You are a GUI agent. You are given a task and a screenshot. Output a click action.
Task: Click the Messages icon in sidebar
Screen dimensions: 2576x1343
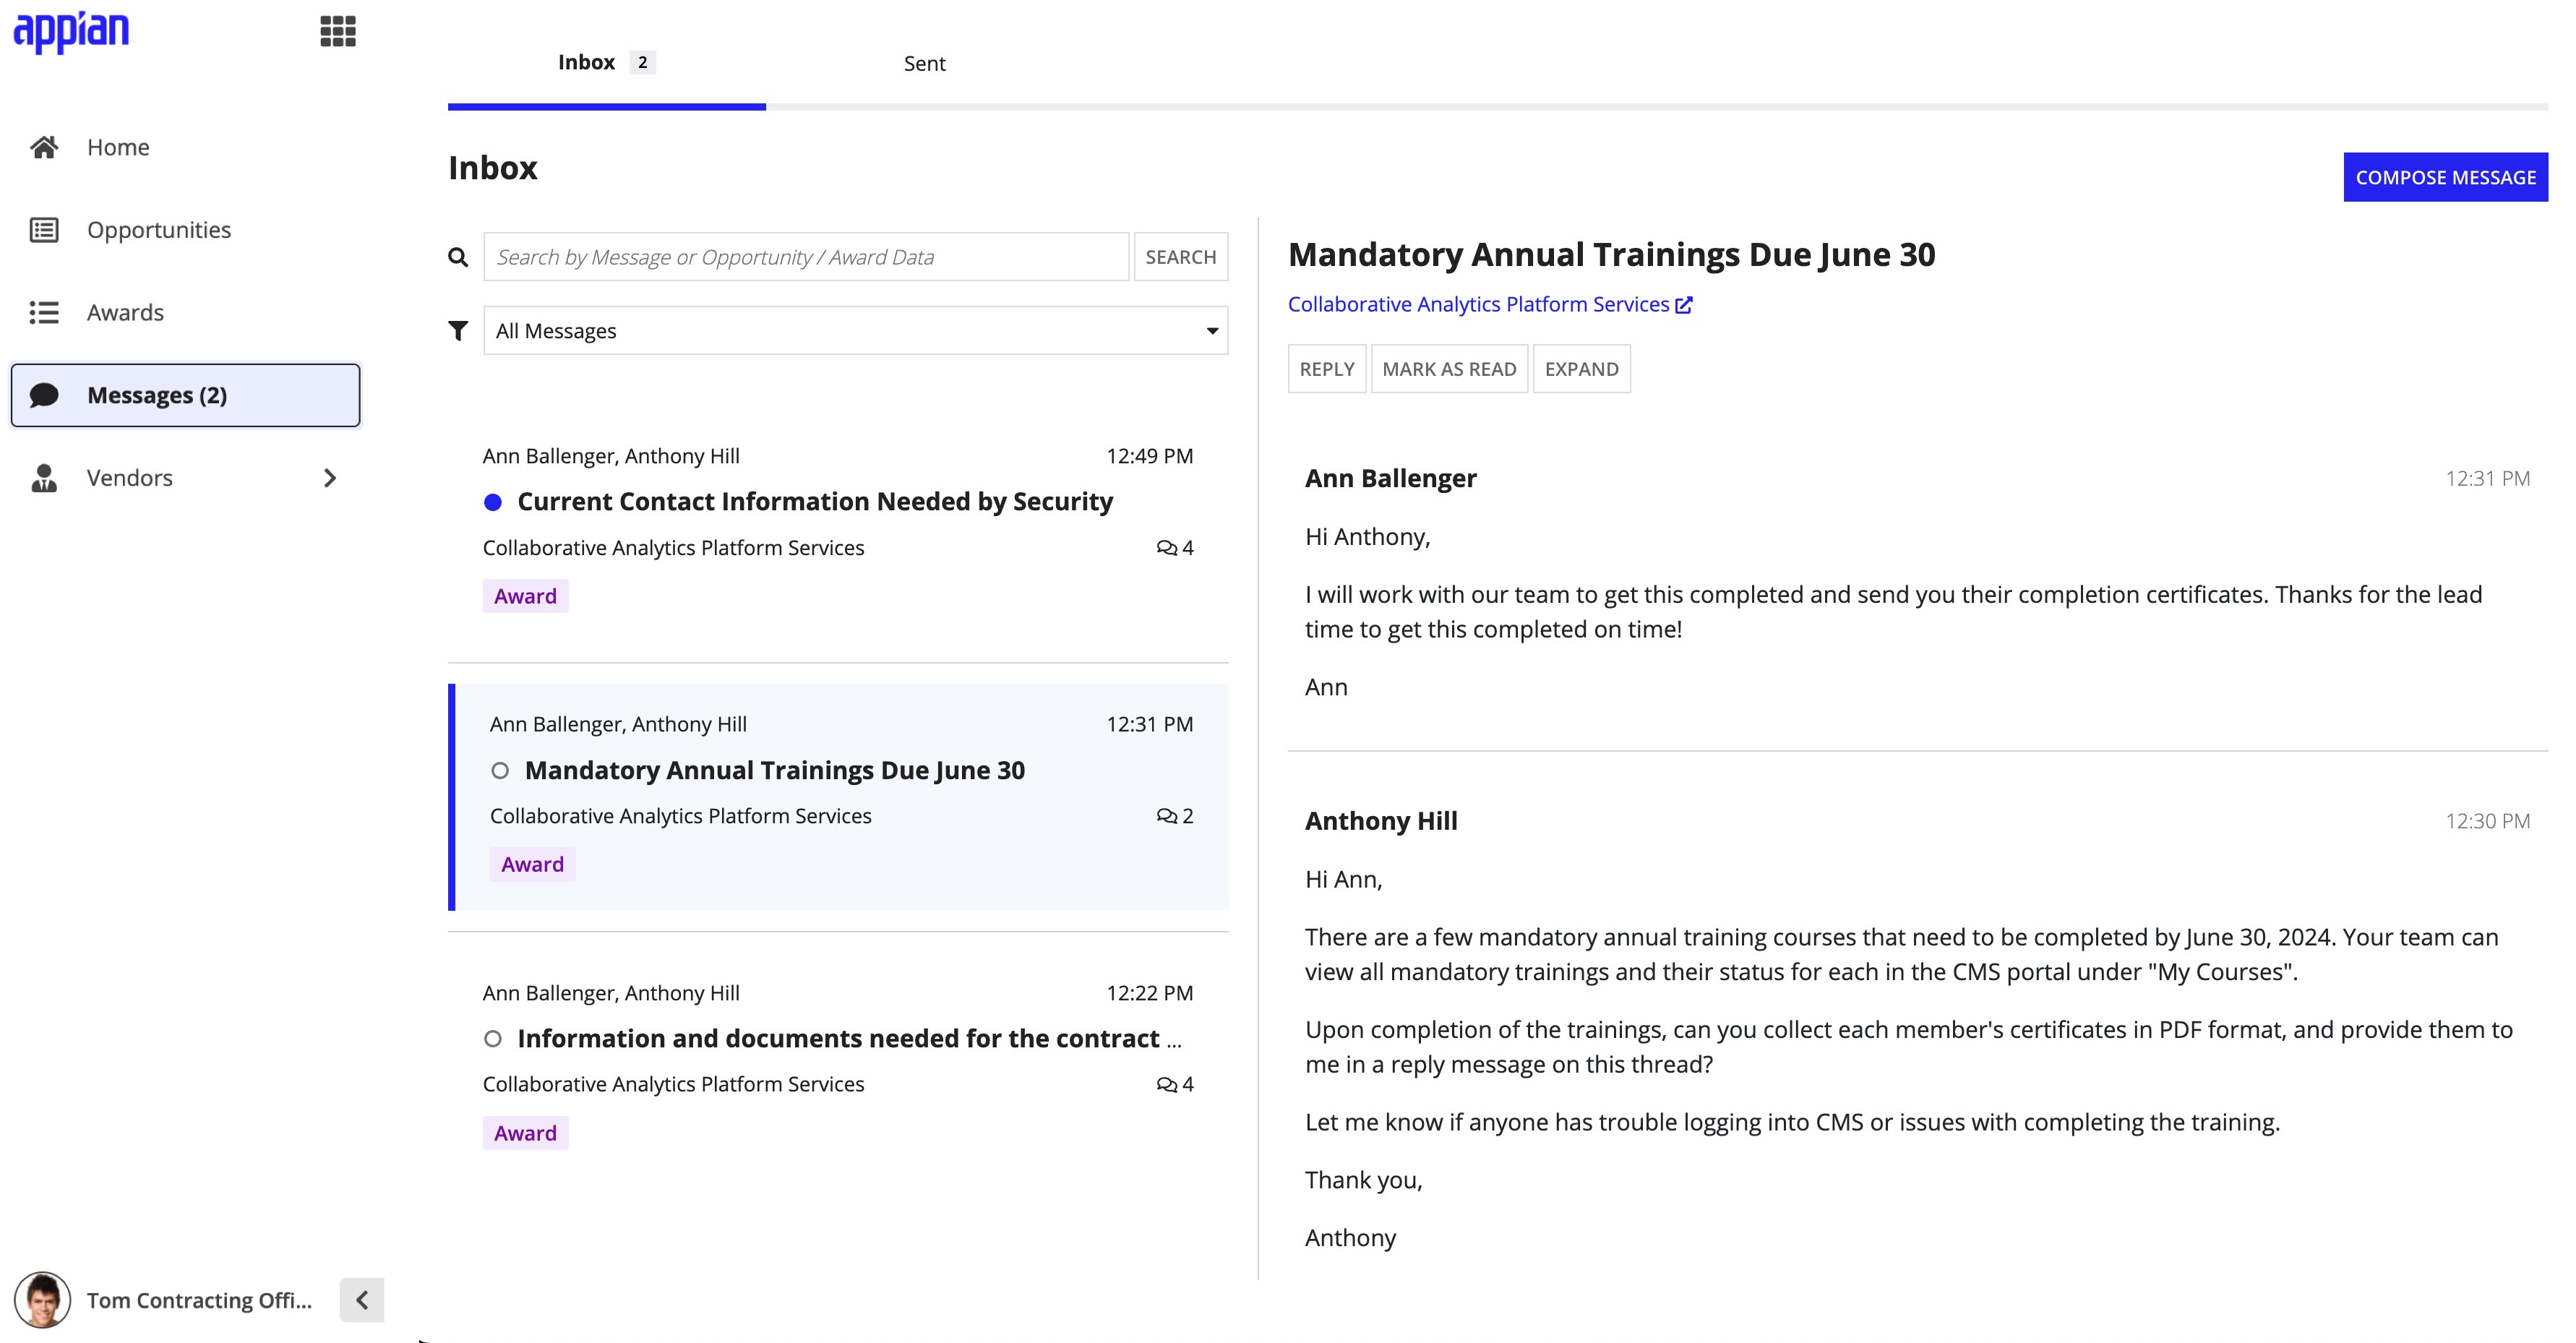click(x=44, y=394)
